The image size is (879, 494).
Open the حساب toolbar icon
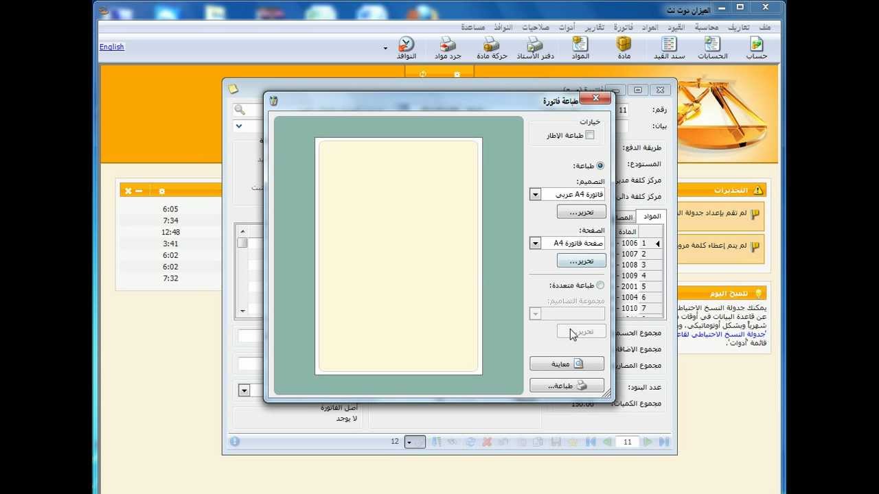757,48
